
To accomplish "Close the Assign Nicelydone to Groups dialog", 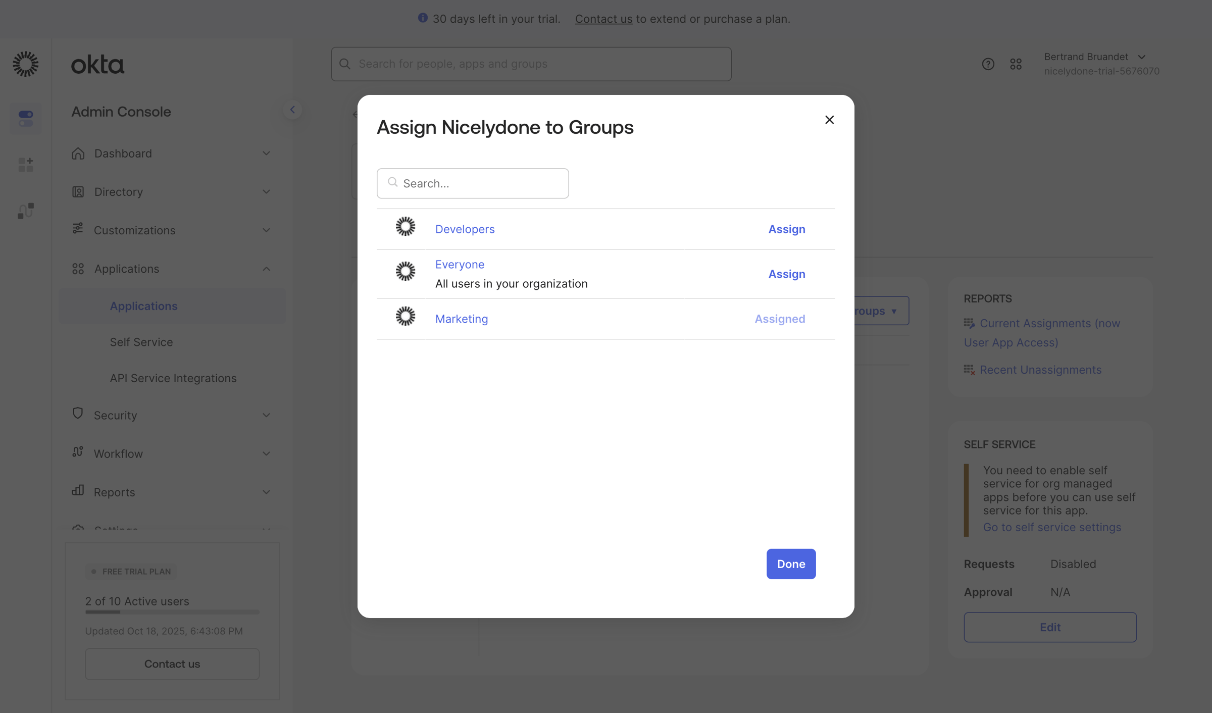I will pyautogui.click(x=829, y=120).
